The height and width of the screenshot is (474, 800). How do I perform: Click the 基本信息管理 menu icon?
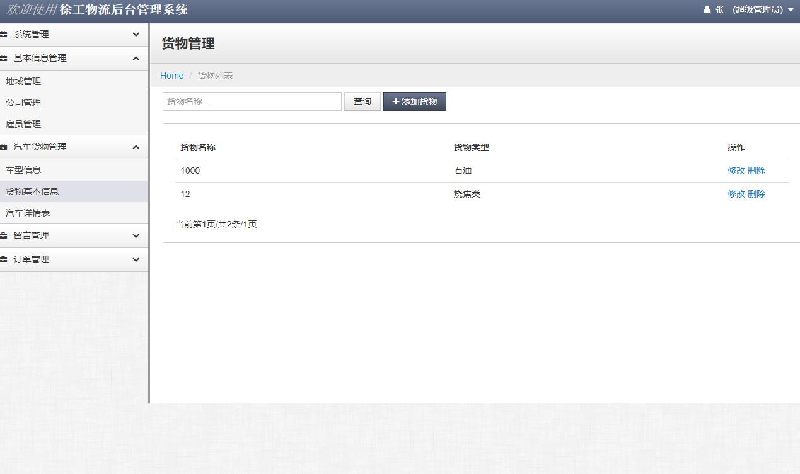(7, 58)
